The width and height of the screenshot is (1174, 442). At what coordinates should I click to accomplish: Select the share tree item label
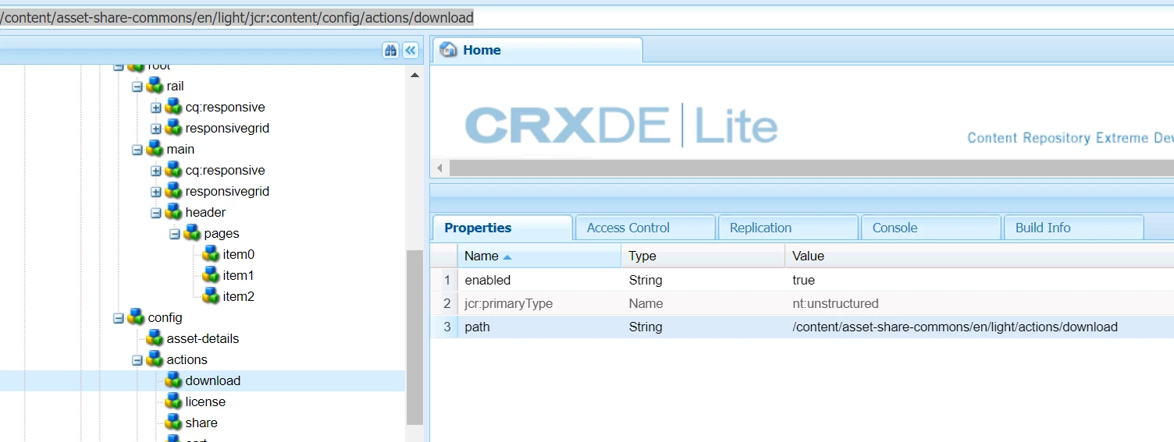pos(201,423)
